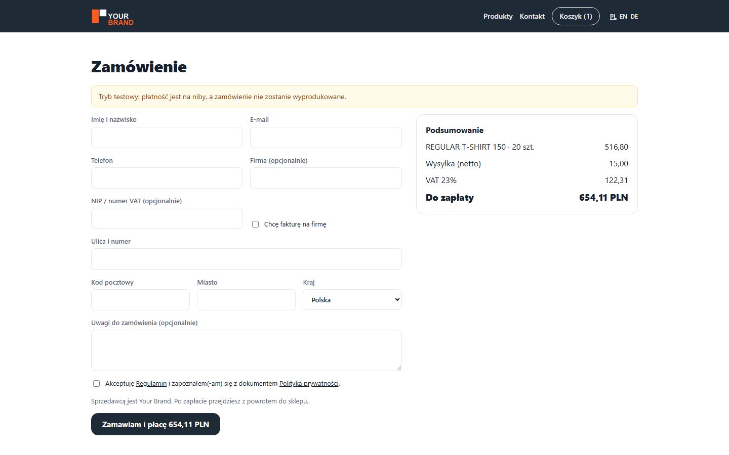Click the Firma (opcjonalnie) field
This screenshot has width=729, height=455.
[326, 178]
